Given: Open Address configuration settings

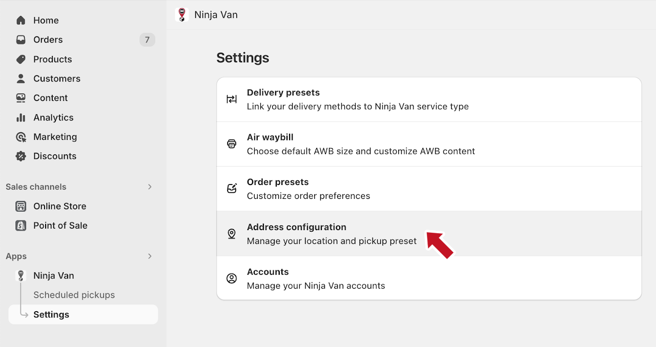Looking at the screenshot, I should click(331, 234).
